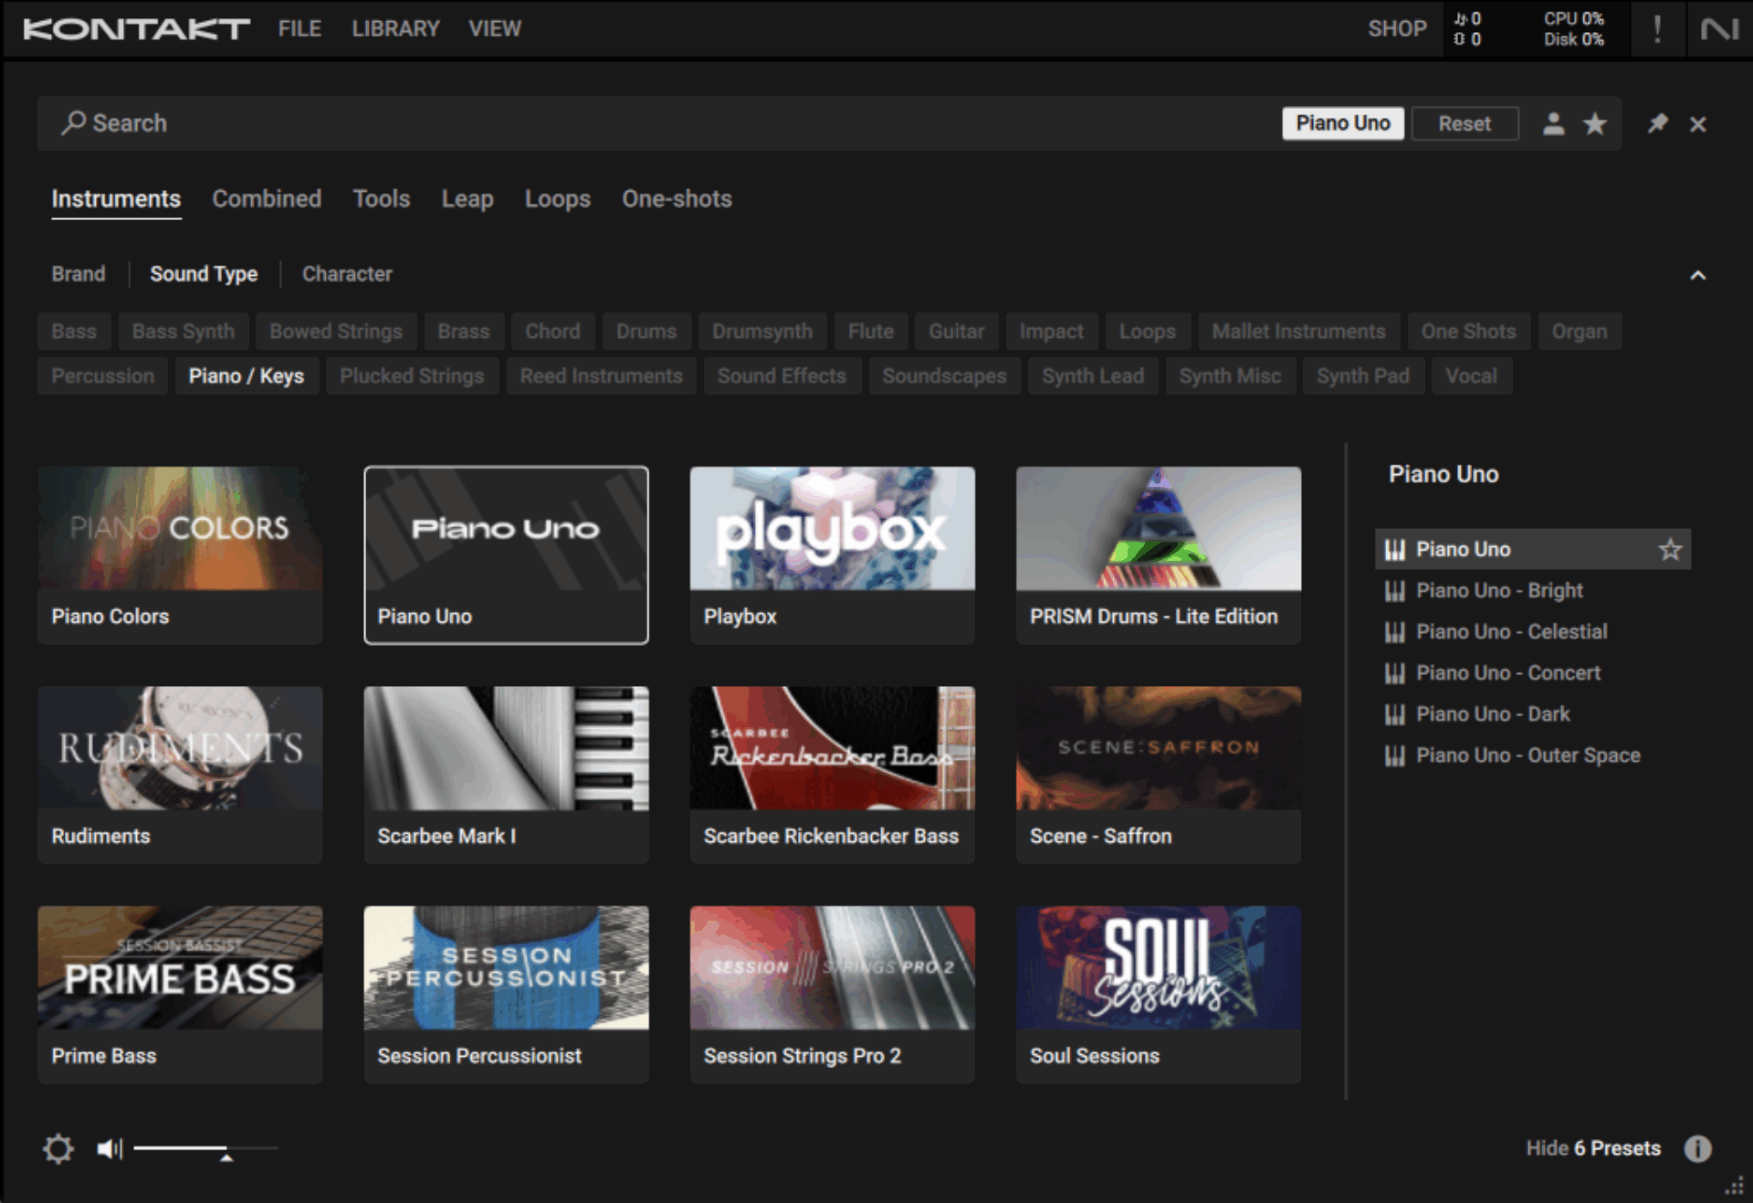This screenshot has width=1753, height=1203.
Task: Collapse the filter tags with the chevron
Action: (1697, 275)
